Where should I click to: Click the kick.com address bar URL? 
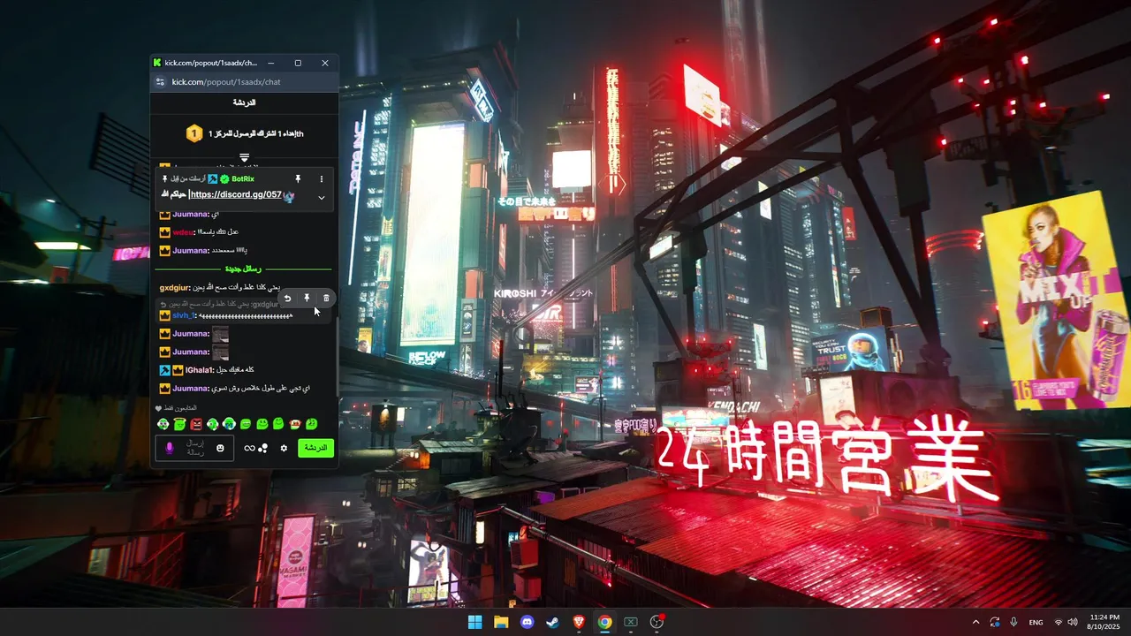point(226,82)
